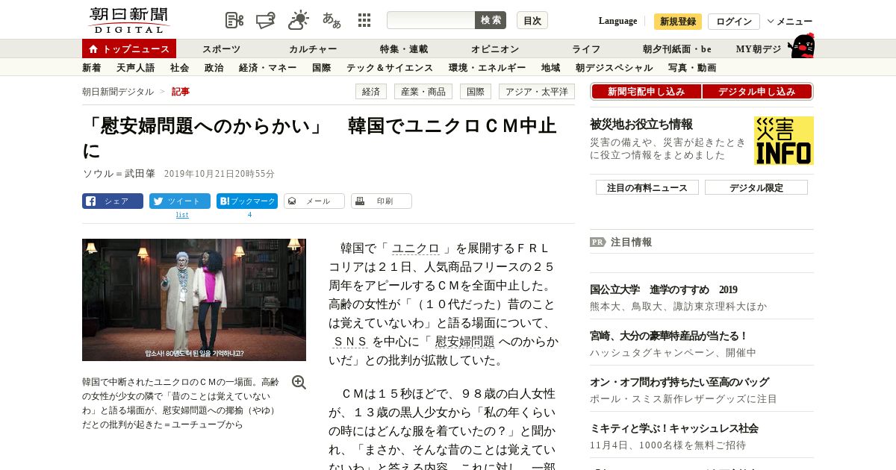Open テック＆サイエンス section link
Image resolution: width=896 pixels, height=470 pixels.
click(390, 68)
